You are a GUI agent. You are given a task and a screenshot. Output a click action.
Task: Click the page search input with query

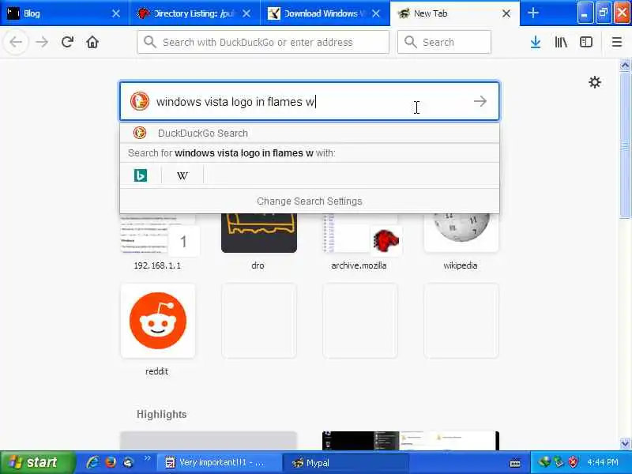tap(310, 101)
